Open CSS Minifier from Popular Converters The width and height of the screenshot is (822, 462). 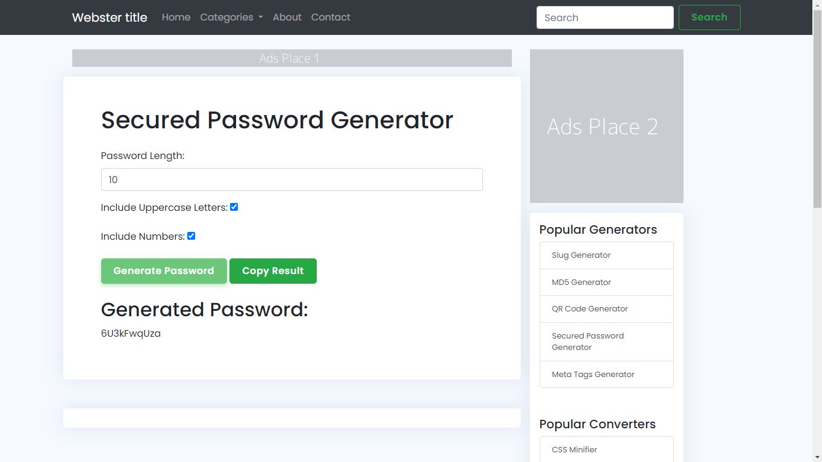[606, 449]
